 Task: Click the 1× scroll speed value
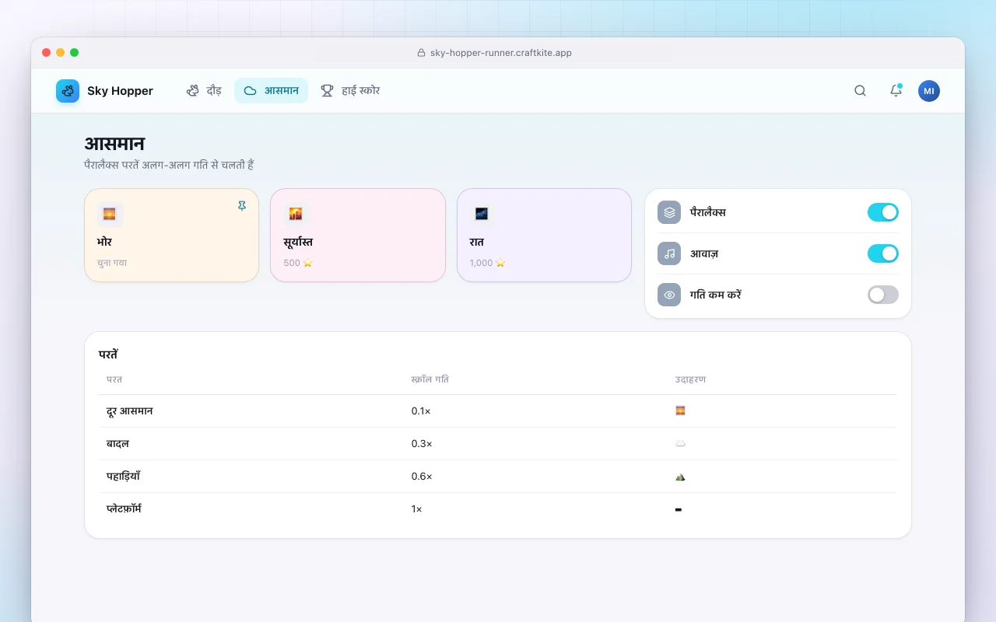tap(417, 508)
